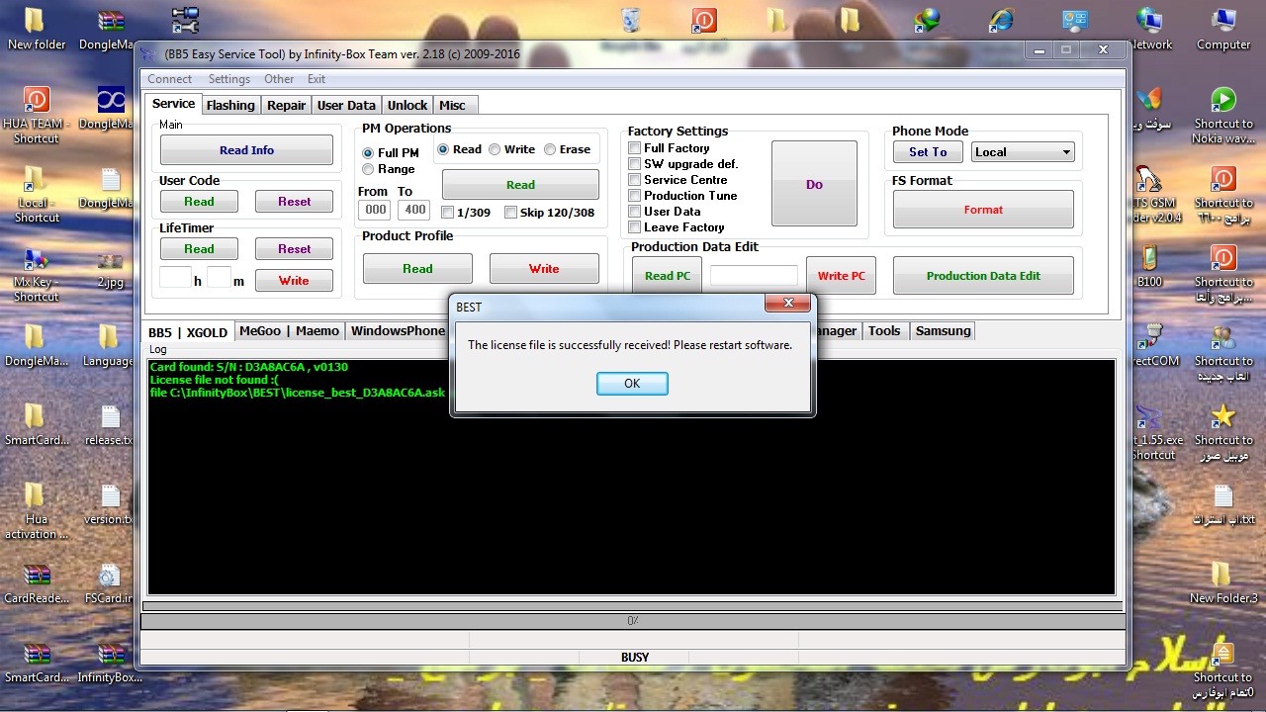Open the HUA TEAM Shortcut desktop icon
1266x712 pixels.
(x=36, y=114)
